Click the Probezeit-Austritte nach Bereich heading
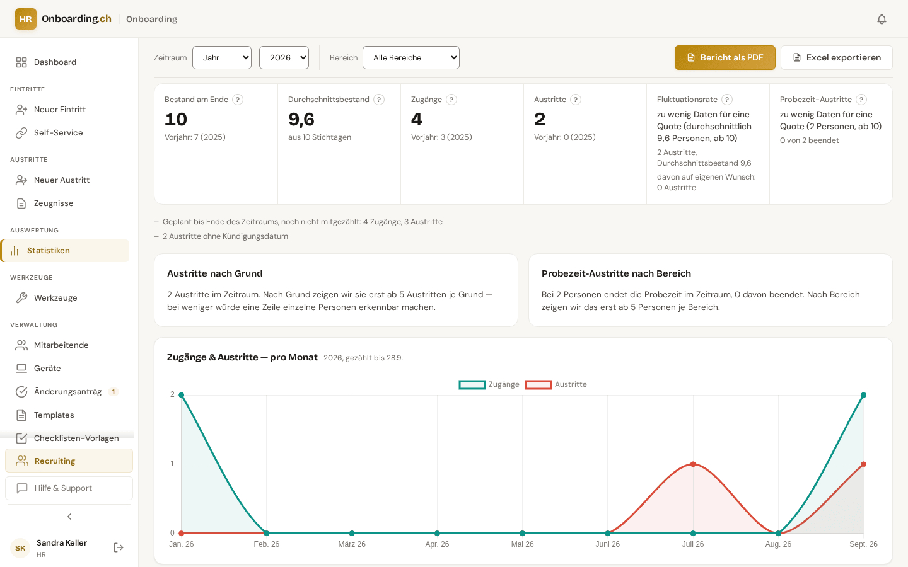The image size is (908, 567). [617, 273]
